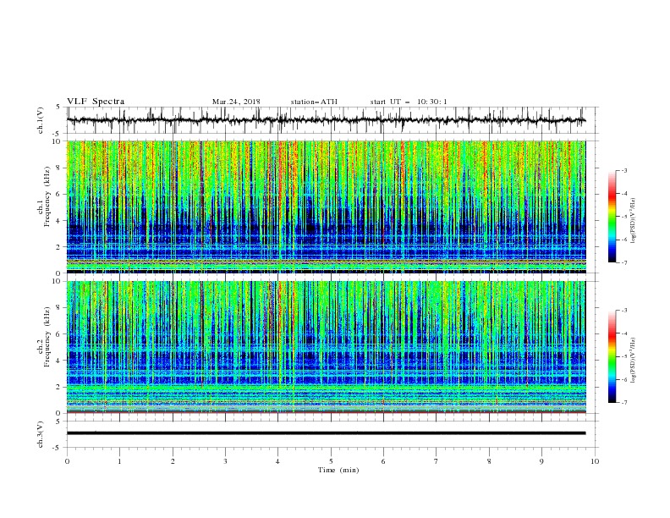
Task: Click the ch.1 Frequency (kHz) axis label
Action: [44, 196]
